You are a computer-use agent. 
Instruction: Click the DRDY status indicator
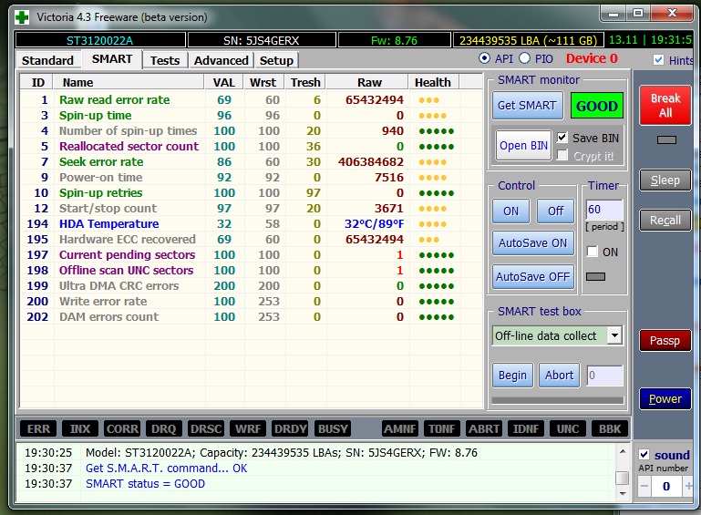[x=290, y=429]
